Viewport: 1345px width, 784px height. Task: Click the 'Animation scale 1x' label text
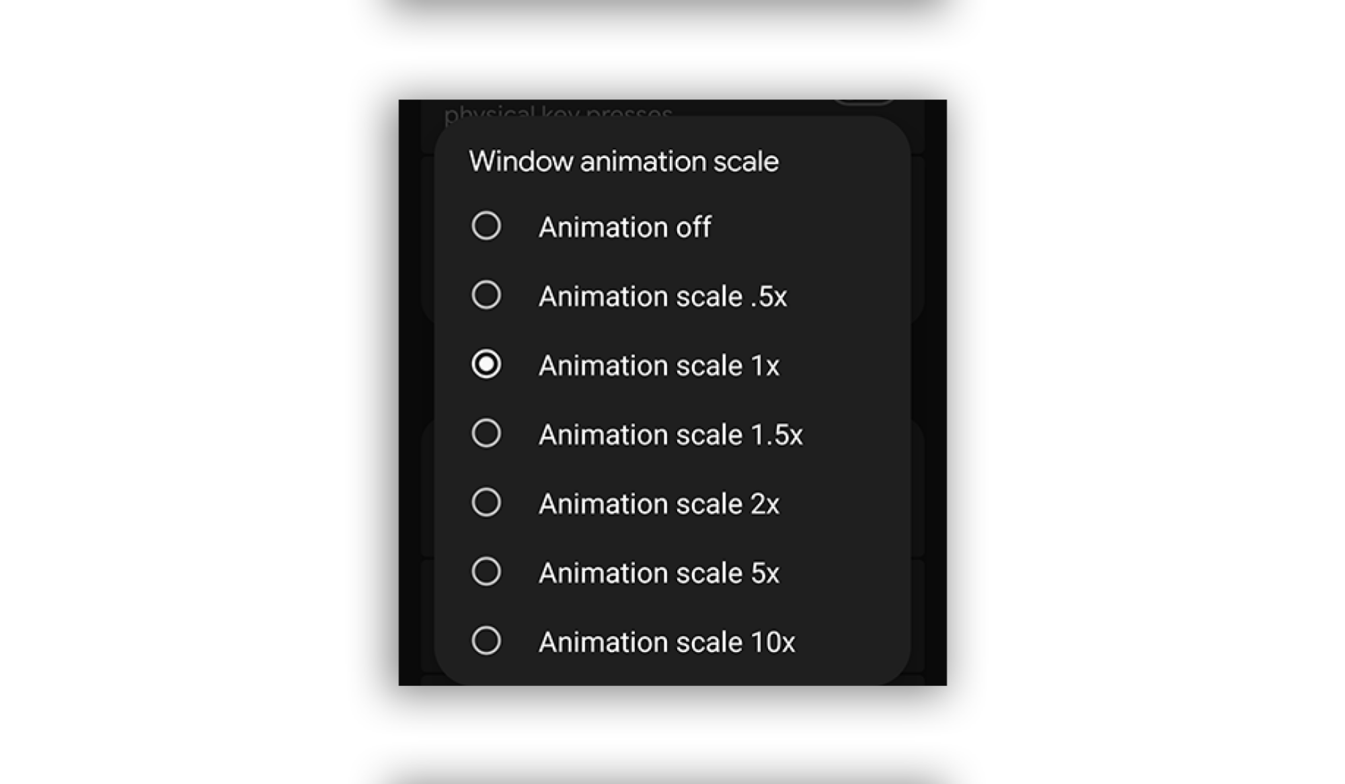pyautogui.click(x=658, y=366)
